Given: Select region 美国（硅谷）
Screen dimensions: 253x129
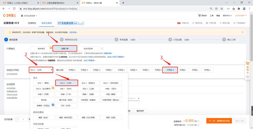Looking at the screenshot, I should pyautogui.click(x=43, y=118).
